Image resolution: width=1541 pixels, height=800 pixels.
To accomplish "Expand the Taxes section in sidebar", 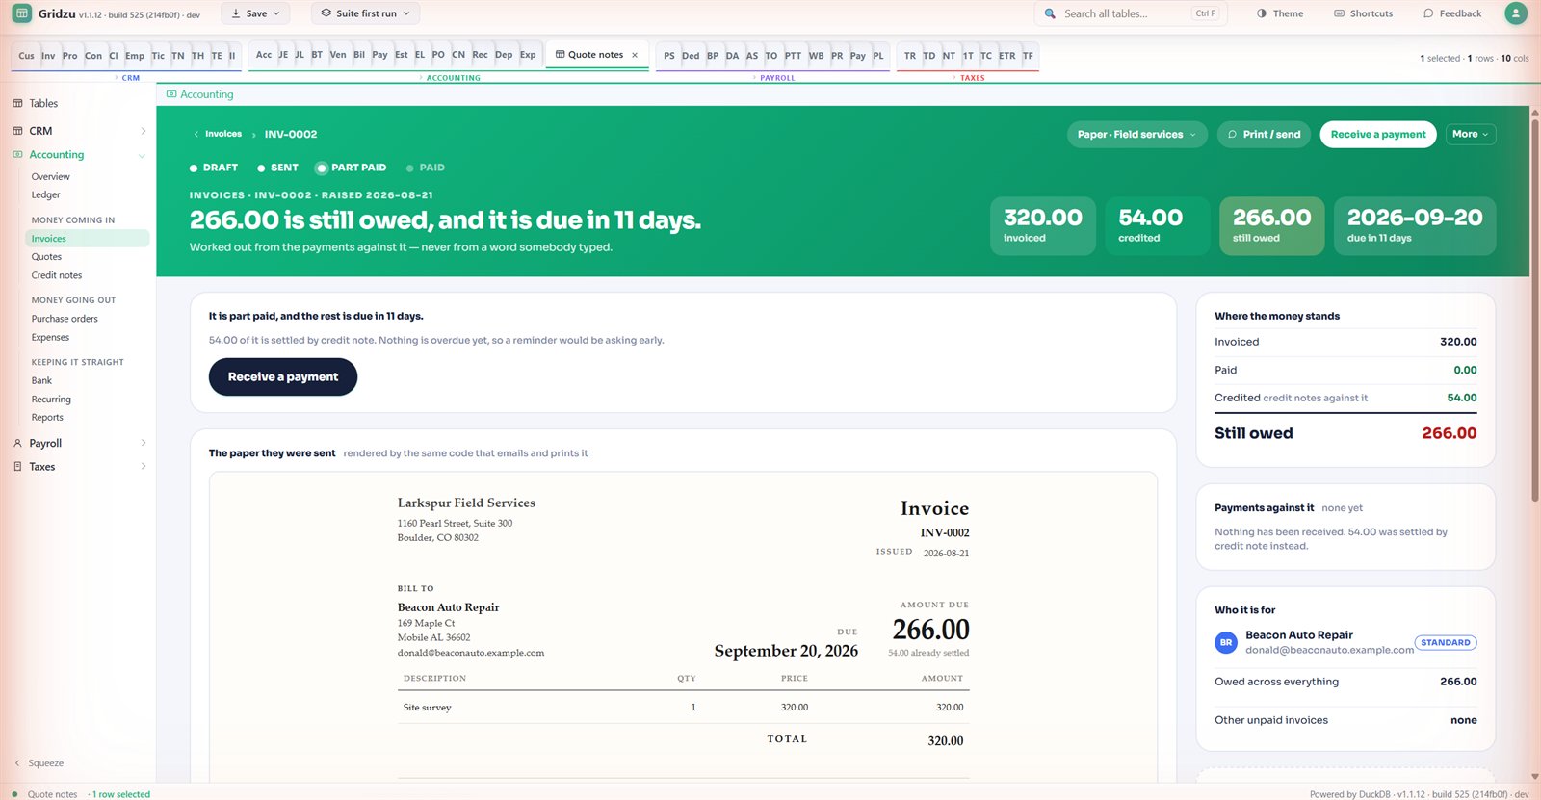I will [144, 467].
